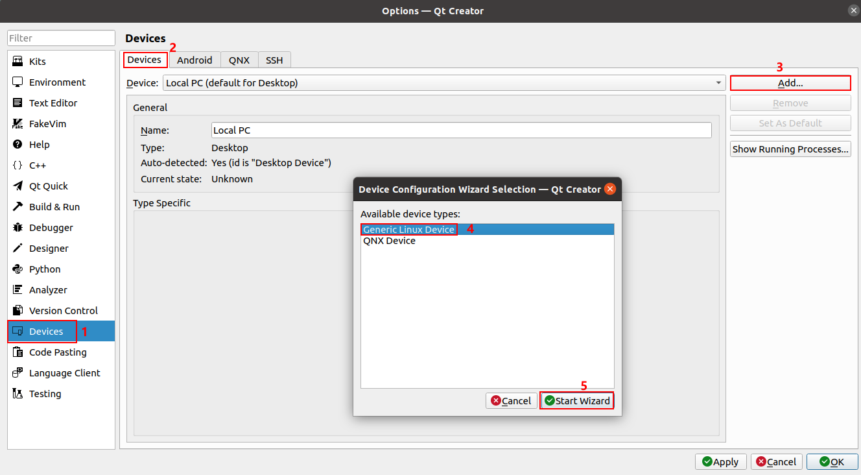Choose the FakeVim icon in sidebar
This screenshot has height=475, width=861.
coord(18,124)
